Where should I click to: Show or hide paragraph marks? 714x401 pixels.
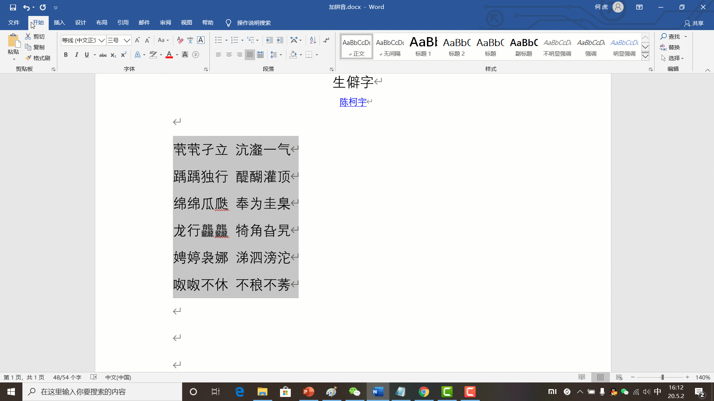(x=326, y=40)
